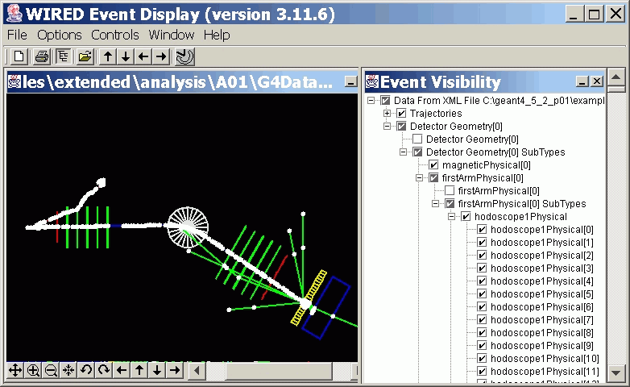The height and width of the screenshot is (387, 630).
Task: Uncheck hodoscope1Physical[11] checkbox
Action: point(482,371)
